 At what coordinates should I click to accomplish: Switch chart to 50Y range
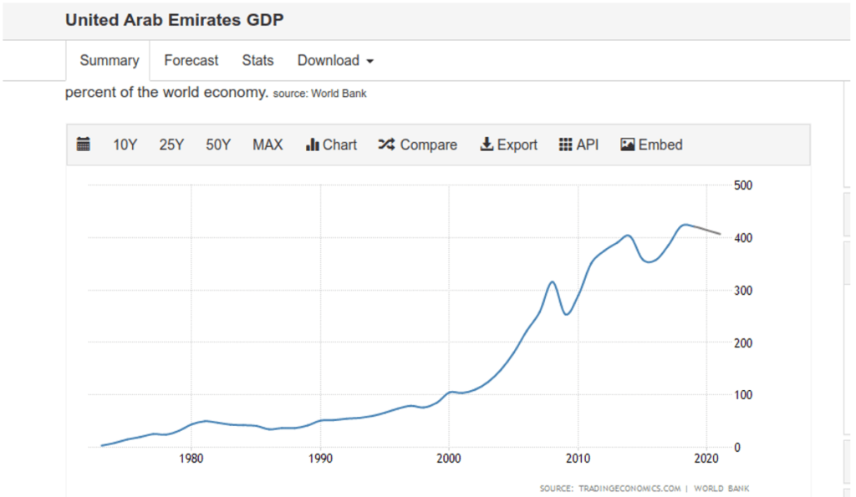tap(218, 145)
